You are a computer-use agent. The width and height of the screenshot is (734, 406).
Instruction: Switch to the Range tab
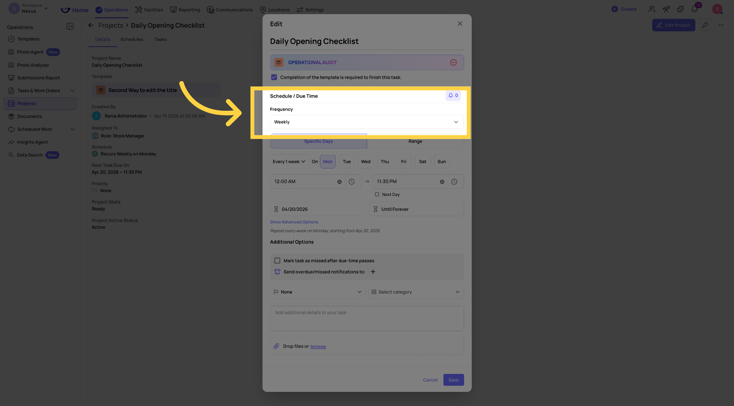[x=415, y=141]
